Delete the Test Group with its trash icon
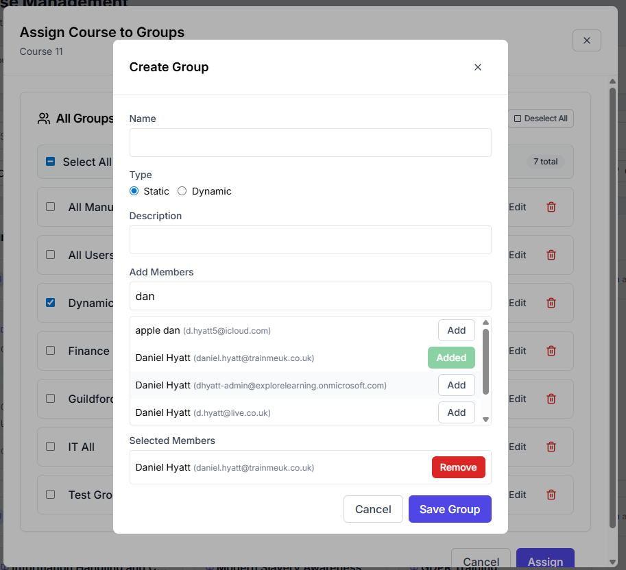This screenshot has height=570, width=626. pyautogui.click(x=551, y=495)
